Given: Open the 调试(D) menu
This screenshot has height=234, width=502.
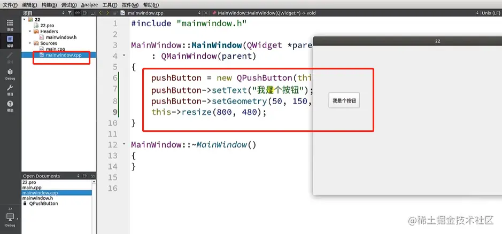Looking at the screenshot, I should 69,5.
